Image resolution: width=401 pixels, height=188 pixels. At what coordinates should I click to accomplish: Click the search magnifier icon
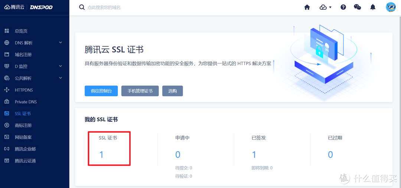point(82,7)
